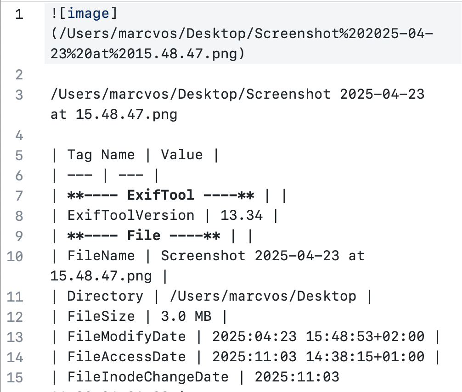The height and width of the screenshot is (392, 462).
Task: Click line number 1 in the gutter
Action: click(x=19, y=14)
